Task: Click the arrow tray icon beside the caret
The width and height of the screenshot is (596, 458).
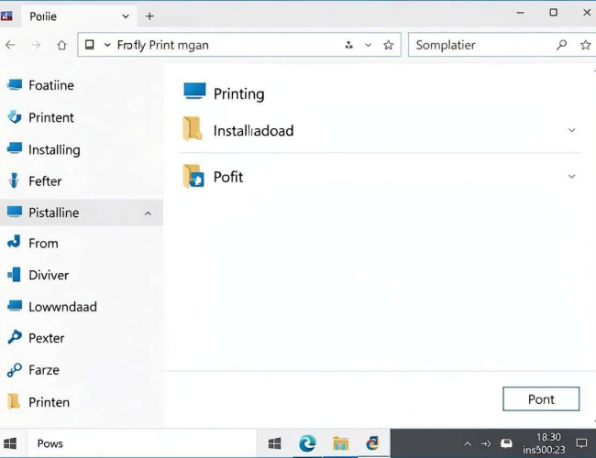Action: 486,443
